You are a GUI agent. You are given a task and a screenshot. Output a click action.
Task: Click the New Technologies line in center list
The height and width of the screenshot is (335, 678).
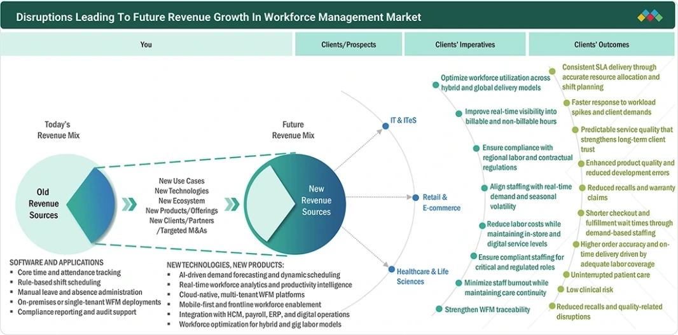pyautogui.click(x=181, y=191)
